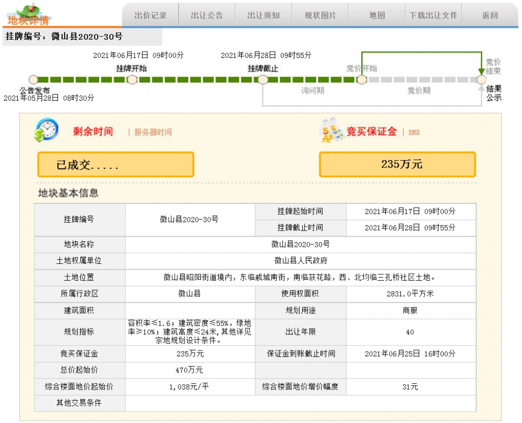Click the 建筑面积 row label
The image size is (522, 423).
[79, 310]
